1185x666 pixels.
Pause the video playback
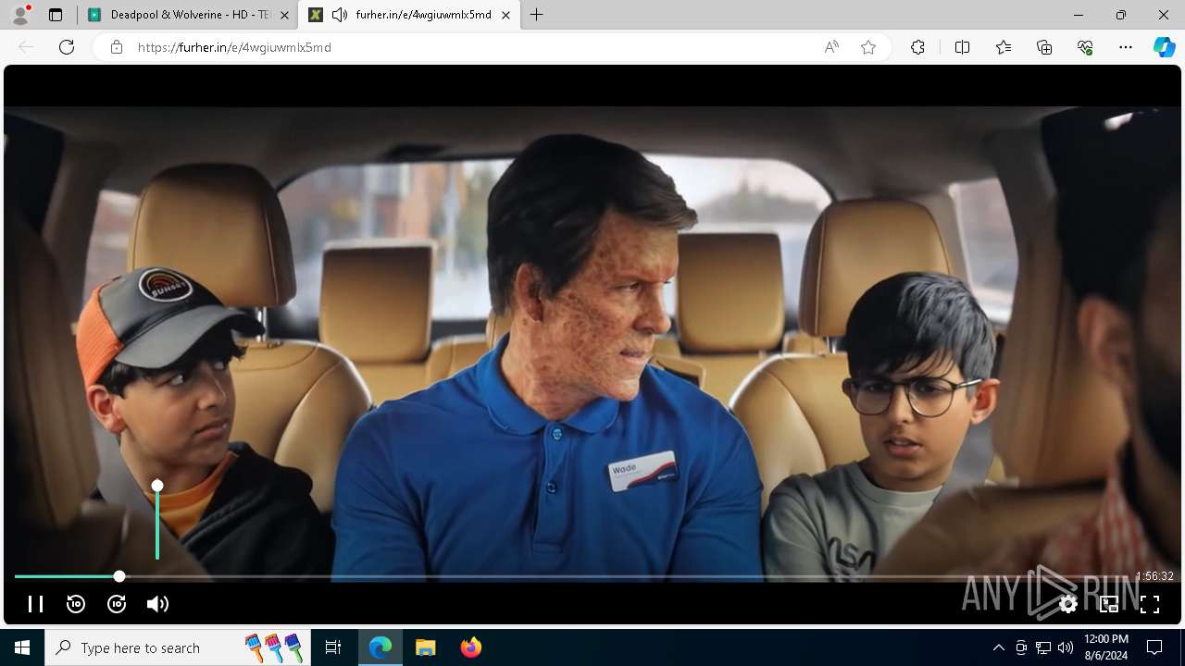35,604
